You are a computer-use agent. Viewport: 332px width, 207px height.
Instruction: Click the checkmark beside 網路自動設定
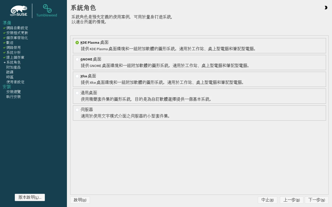point(4,28)
